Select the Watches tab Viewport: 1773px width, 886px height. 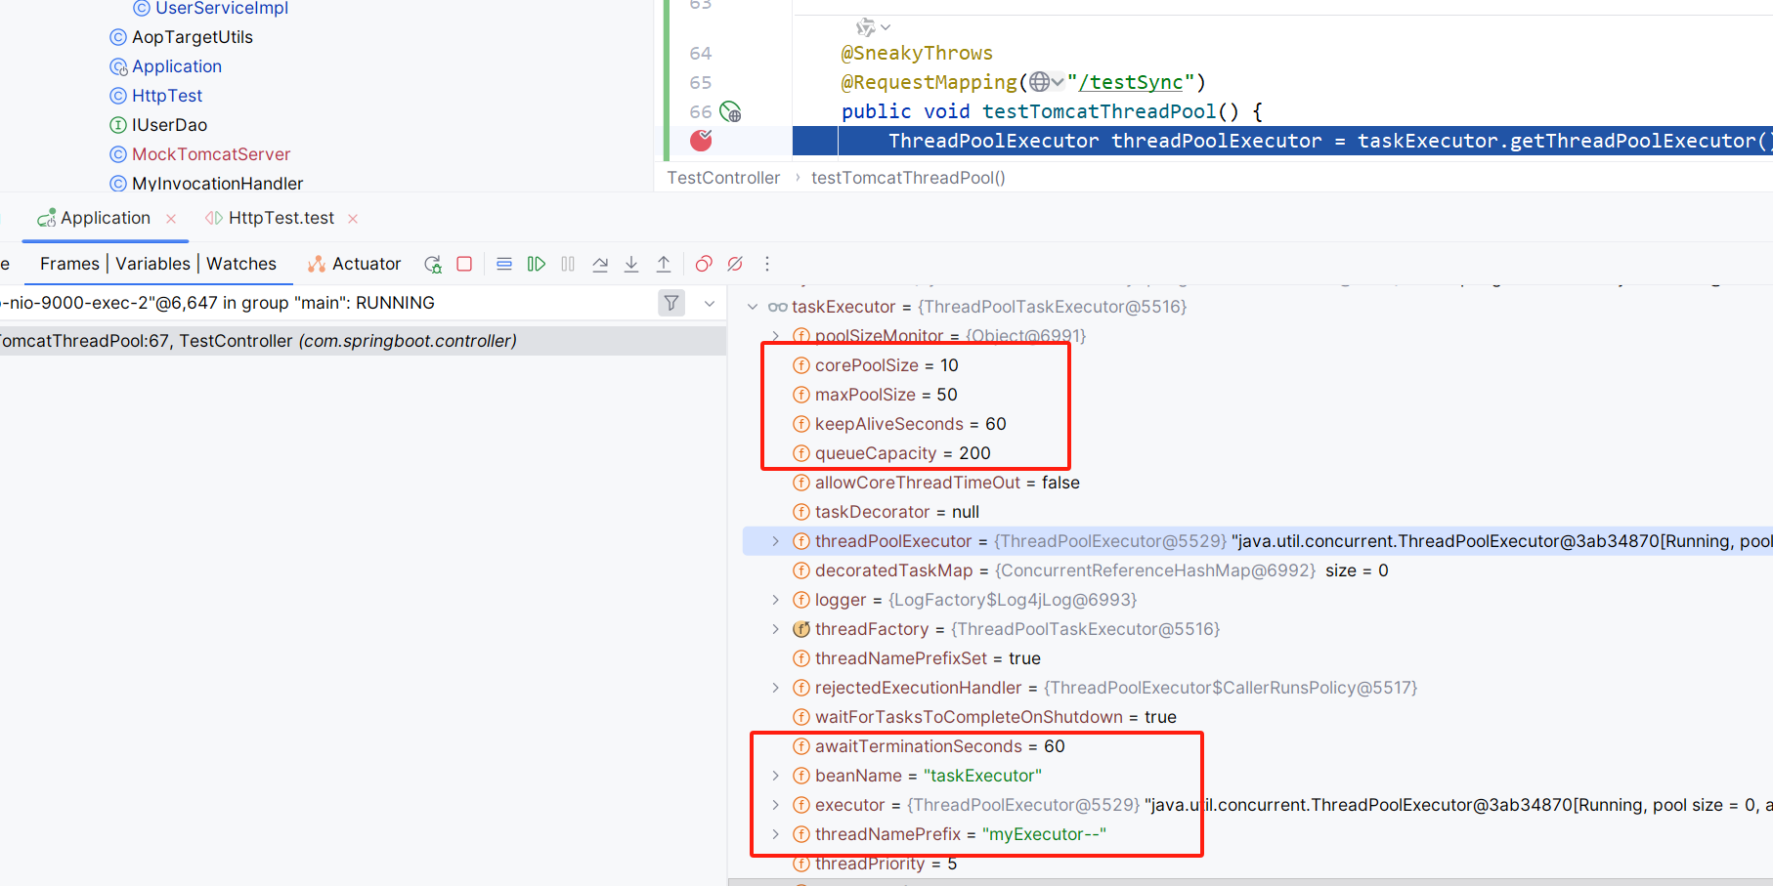click(241, 264)
